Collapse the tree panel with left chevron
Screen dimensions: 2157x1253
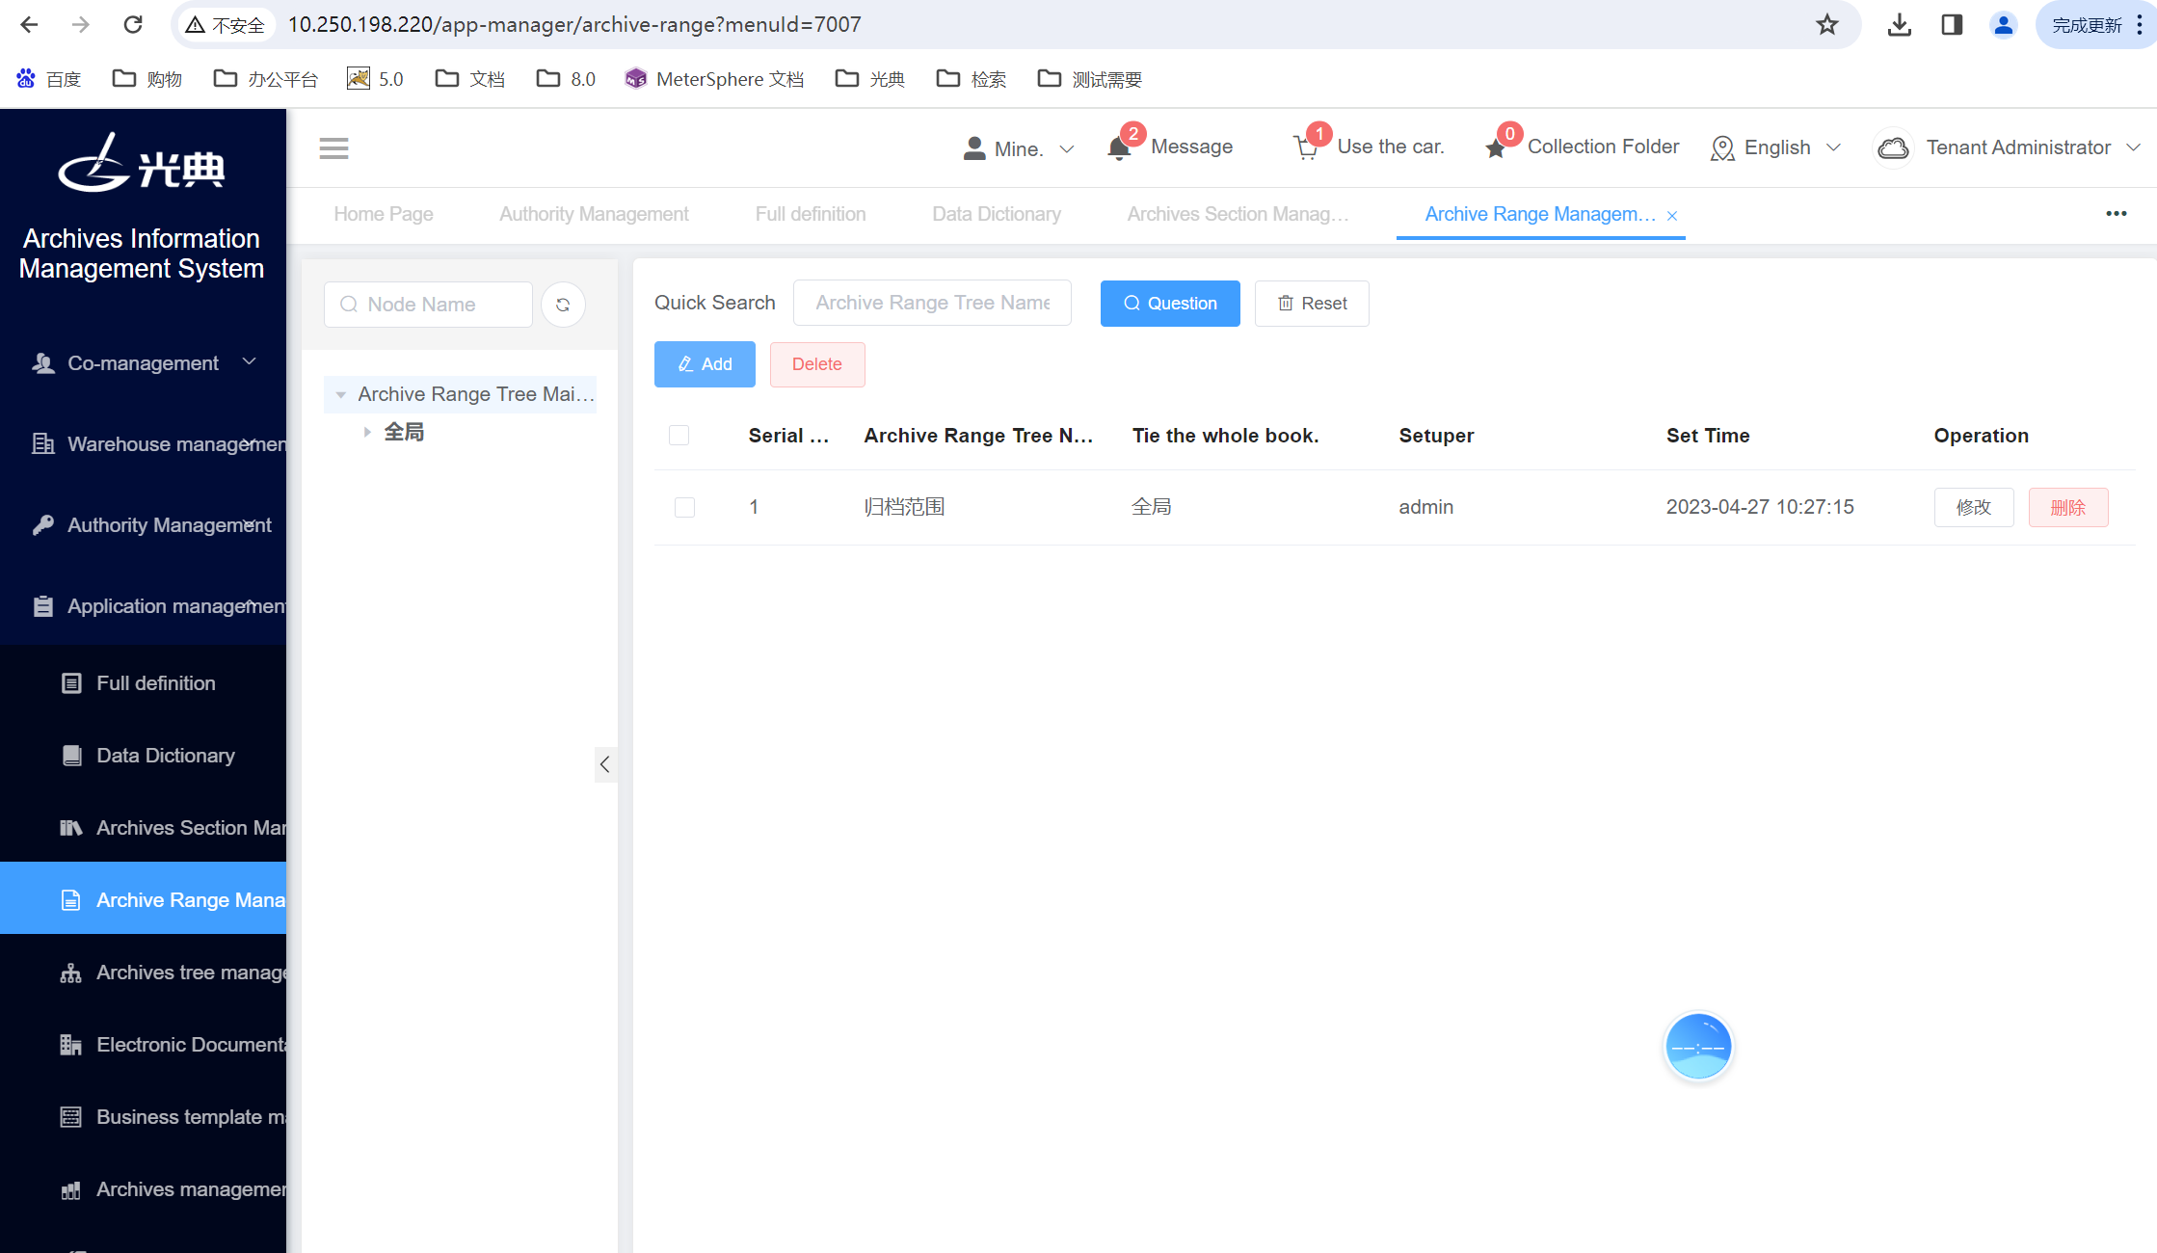(x=604, y=764)
